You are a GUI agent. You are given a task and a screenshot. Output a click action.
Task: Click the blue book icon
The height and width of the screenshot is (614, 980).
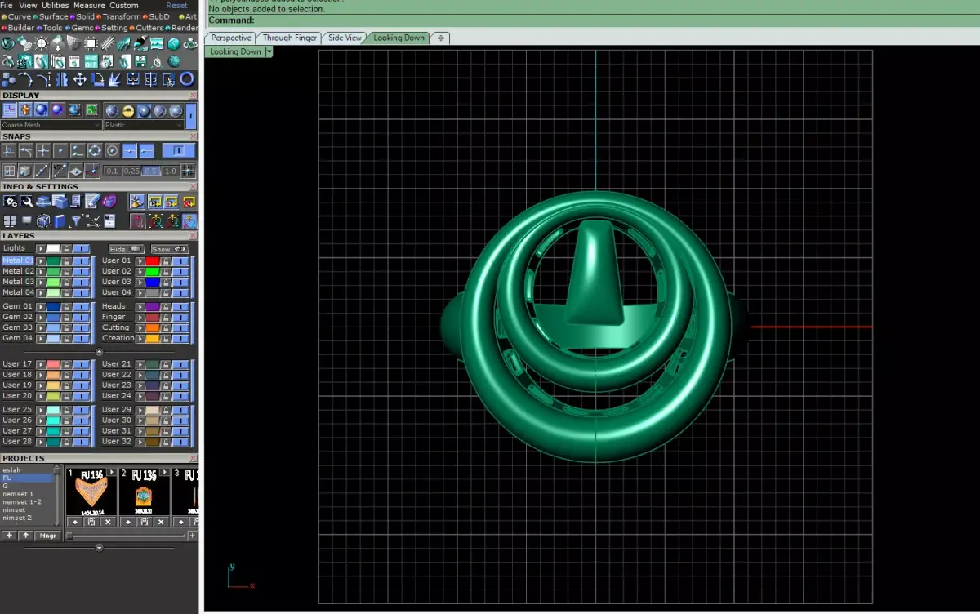click(x=59, y=221)
